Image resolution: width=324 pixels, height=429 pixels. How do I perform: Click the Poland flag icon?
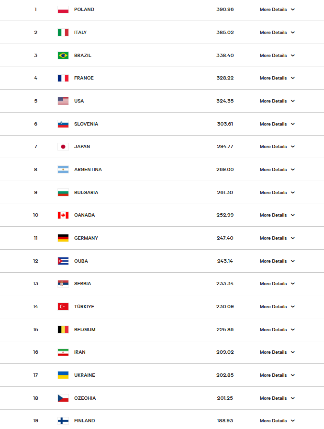click(63, 10)
